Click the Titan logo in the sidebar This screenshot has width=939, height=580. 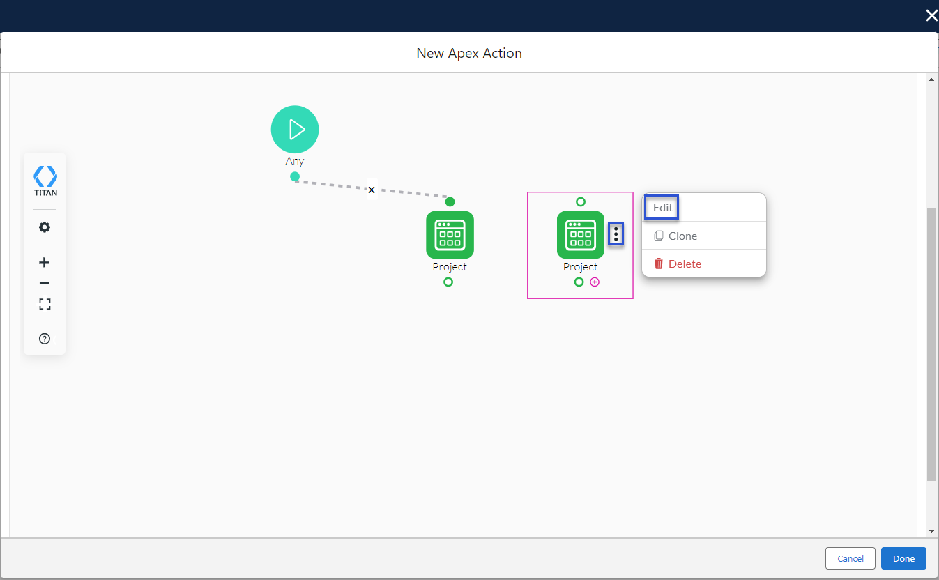45,181
